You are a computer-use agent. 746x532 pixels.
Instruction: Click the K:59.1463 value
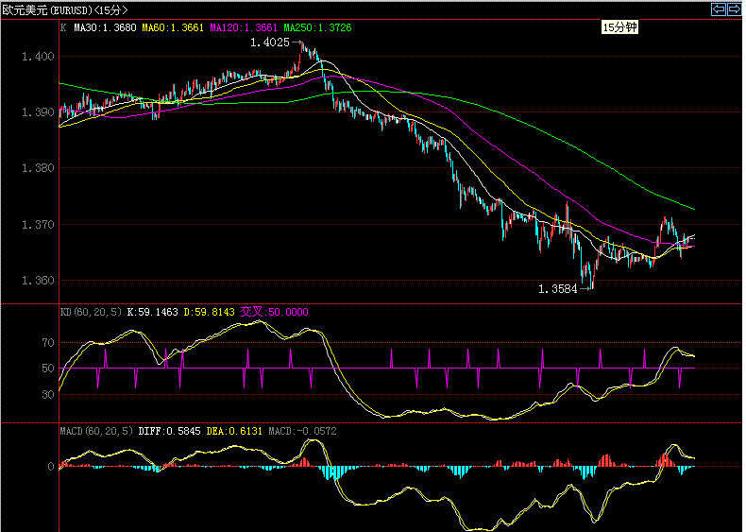coord(153,312)
